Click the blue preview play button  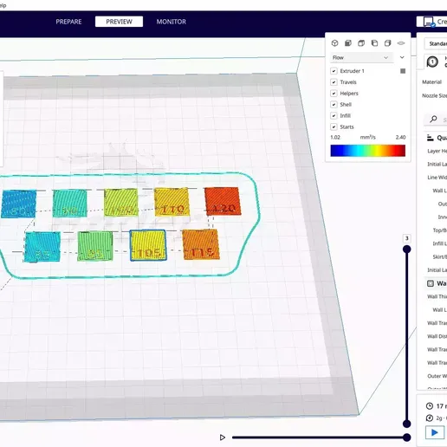pos(435,432)
